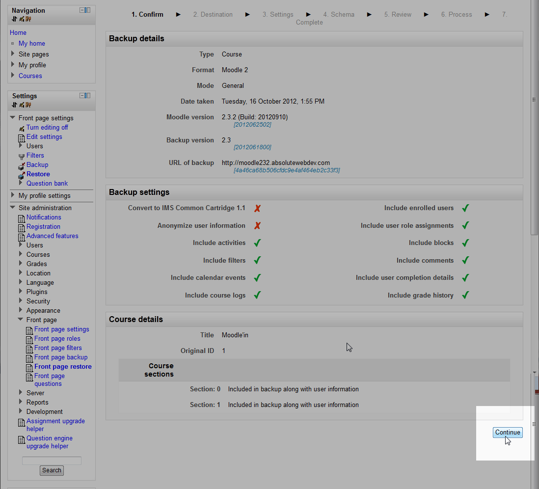Dock the Navigation block
The image size is (539, 489).
pos(88,10)
